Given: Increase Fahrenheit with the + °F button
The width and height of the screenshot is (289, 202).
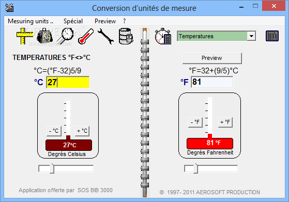Looking at the screenshot, I should point(225,122).
